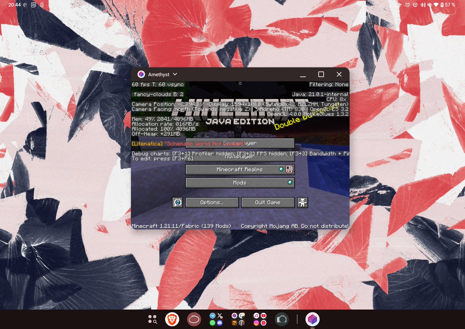The height and width of the screenshot is (329, 465).
Task: Open YouTube Music from the taskbar folder
Action: 263,323
